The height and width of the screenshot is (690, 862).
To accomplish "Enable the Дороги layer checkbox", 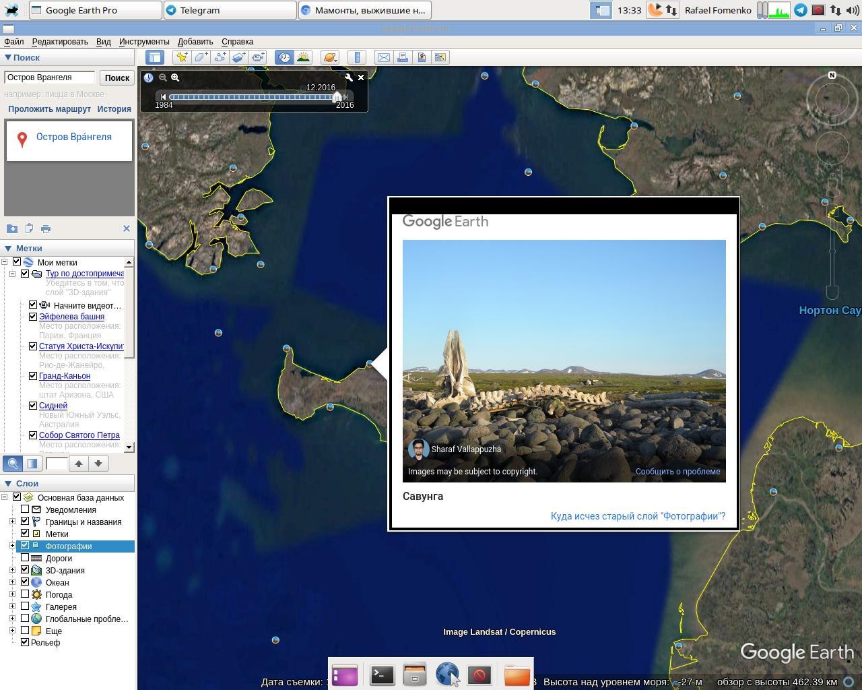I will [x=25, y=558].
